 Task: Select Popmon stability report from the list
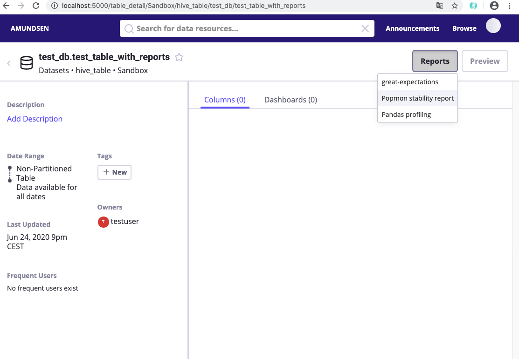417,98
